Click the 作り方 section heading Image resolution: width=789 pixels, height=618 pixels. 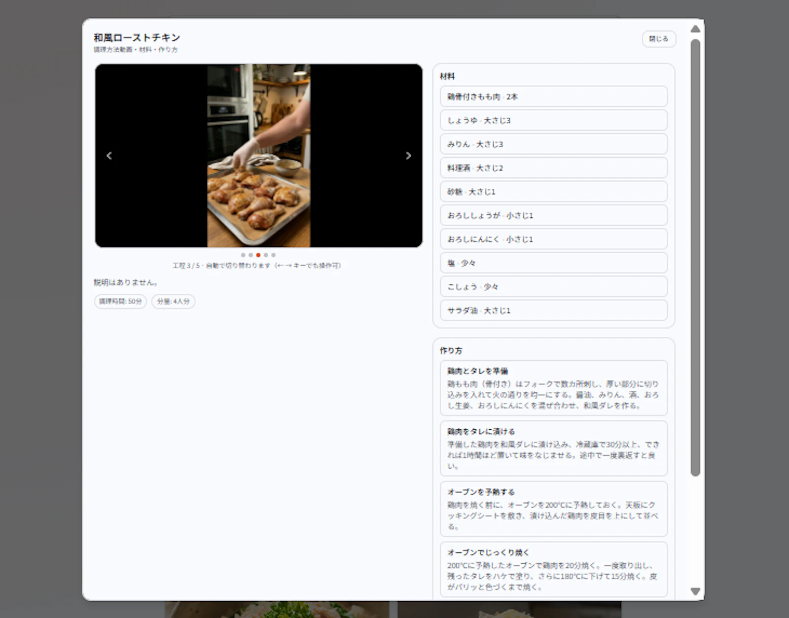click(451, 350)
